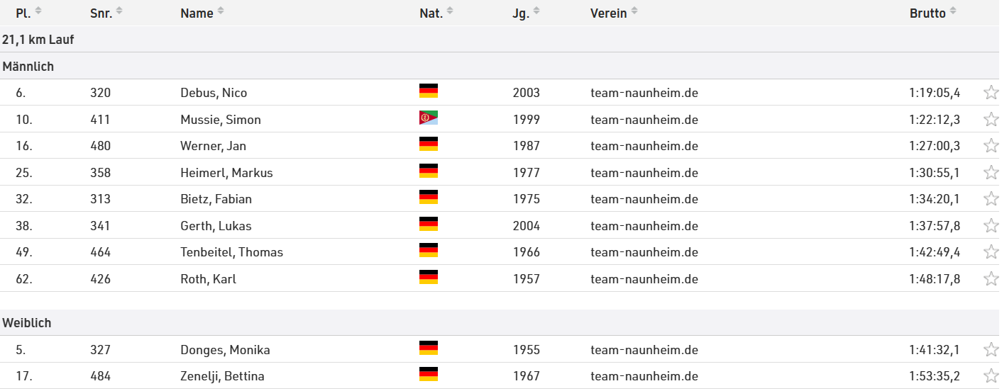
Task: Add Tenbeitel, Thomas to favorites
Action: coord(991,252)
